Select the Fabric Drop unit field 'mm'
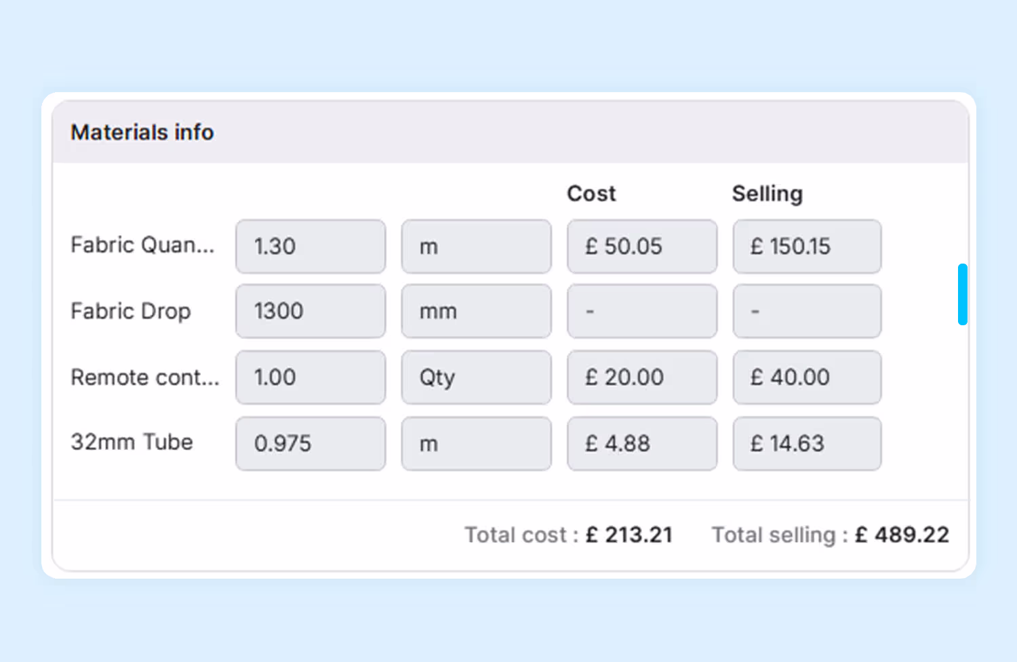Screen dimensions: 1017x662 [476, 311]
